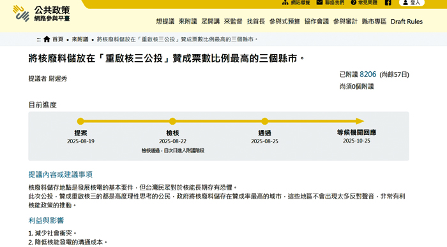
Task: Click the 網站導覽 link
Action: click(x=300, y=3)
